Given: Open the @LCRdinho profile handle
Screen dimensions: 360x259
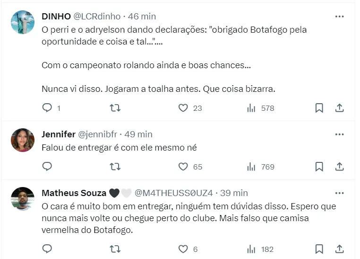Looking at the screenshot, I should point(97,17).
